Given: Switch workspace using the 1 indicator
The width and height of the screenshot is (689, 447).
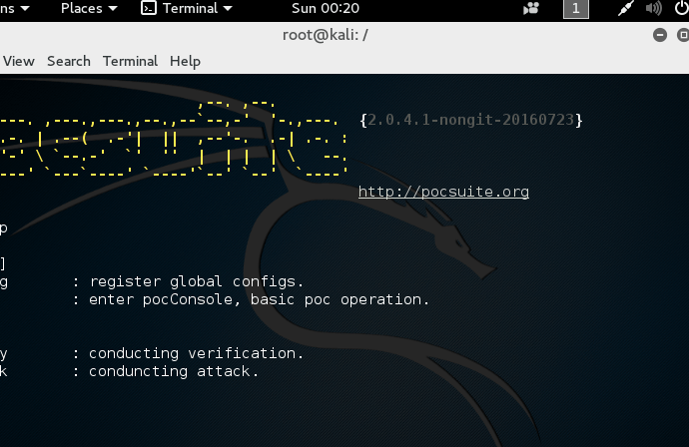Looking at the screenshot, I should (575, 9).
